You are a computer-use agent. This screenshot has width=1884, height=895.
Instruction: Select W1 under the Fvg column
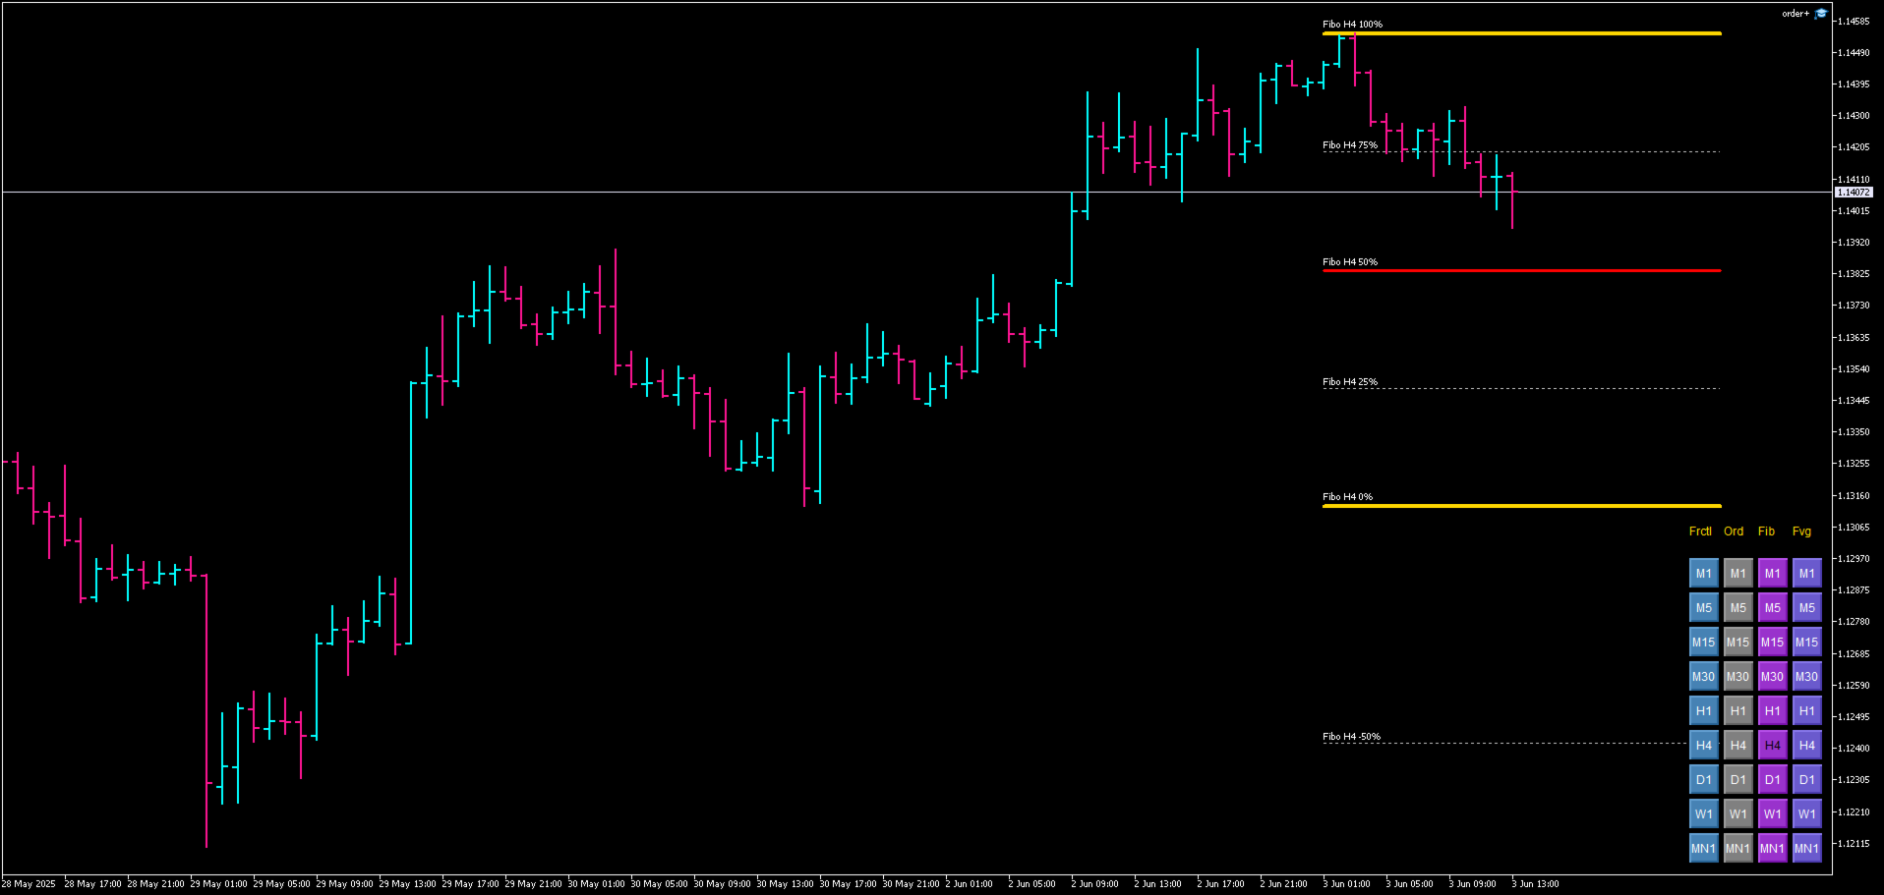pyautogui.click(x=1806, y=814)
